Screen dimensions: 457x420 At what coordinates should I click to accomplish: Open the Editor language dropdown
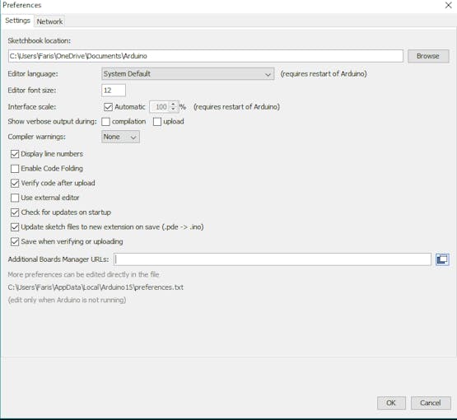[188, 74]
